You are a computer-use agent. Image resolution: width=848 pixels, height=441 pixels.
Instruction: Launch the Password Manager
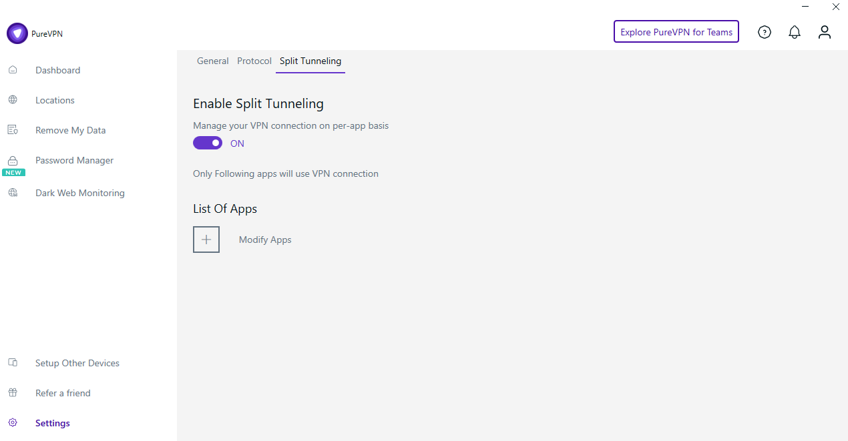pos(74,160)
